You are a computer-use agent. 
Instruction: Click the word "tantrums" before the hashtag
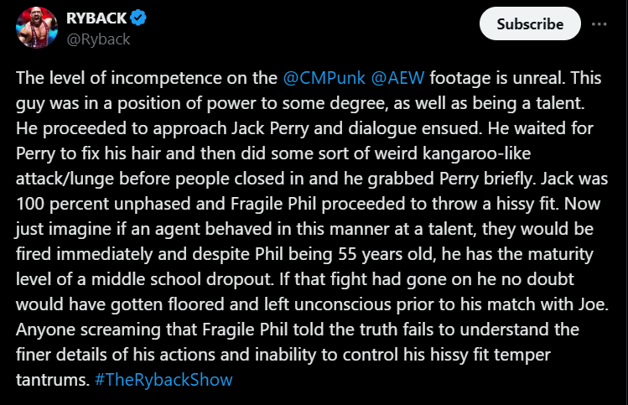click(x=50, y=380)
